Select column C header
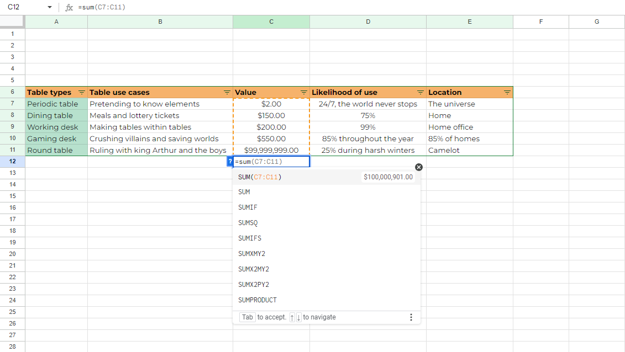The height and width of the screenshot is (352, 625). [x=271, y=22]
